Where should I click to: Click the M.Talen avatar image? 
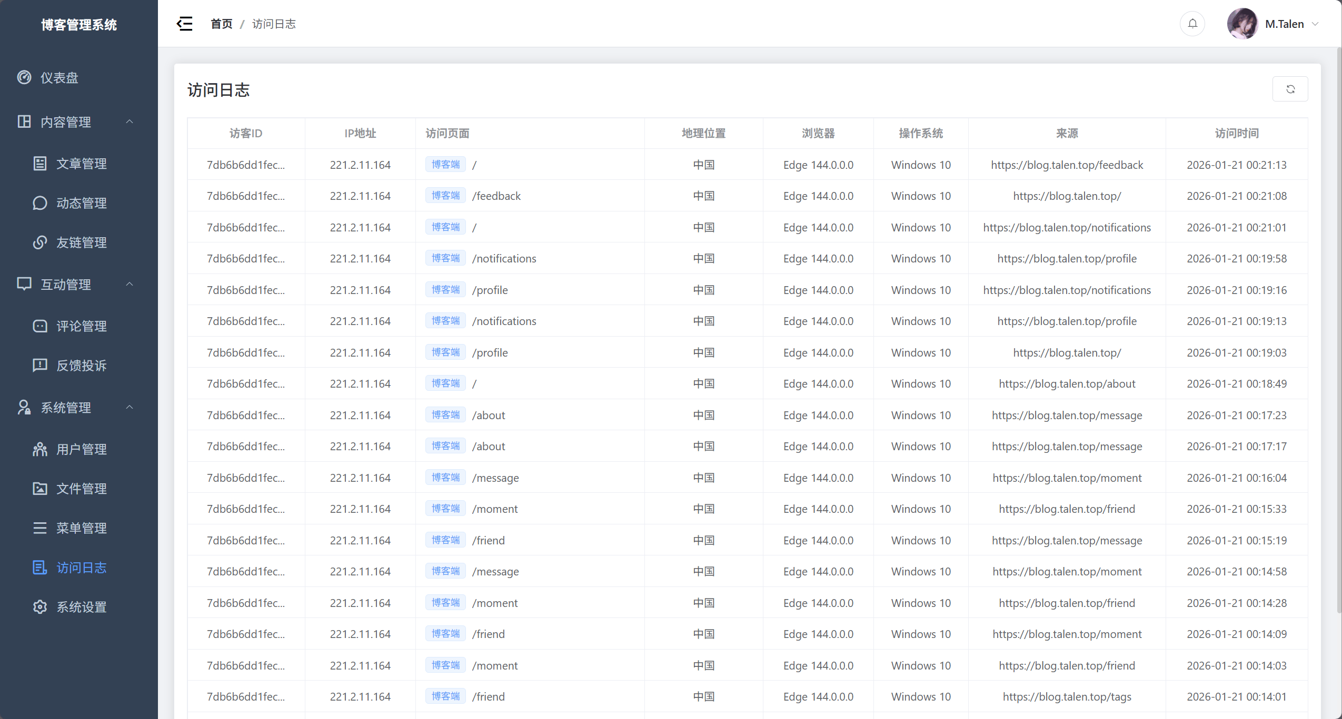pos(1242,24)
